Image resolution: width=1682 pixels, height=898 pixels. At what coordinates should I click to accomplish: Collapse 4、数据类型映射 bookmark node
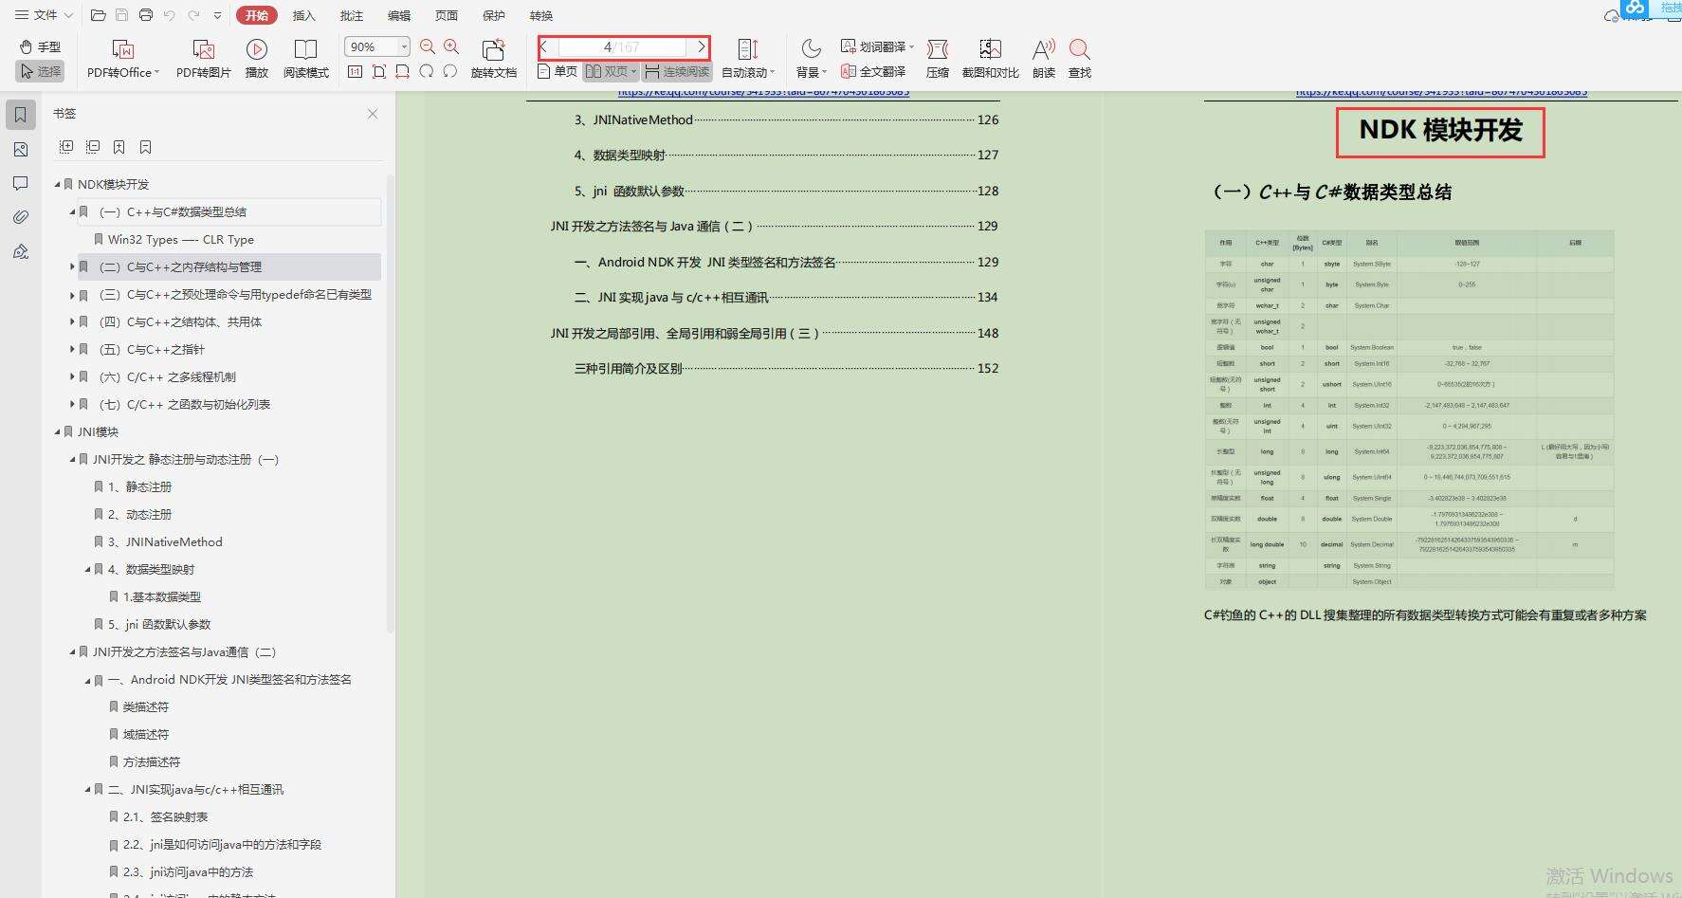[87, 570]
